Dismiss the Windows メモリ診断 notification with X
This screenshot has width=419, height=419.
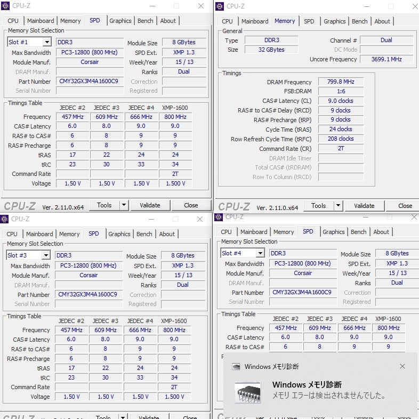(x=402, y=366)
